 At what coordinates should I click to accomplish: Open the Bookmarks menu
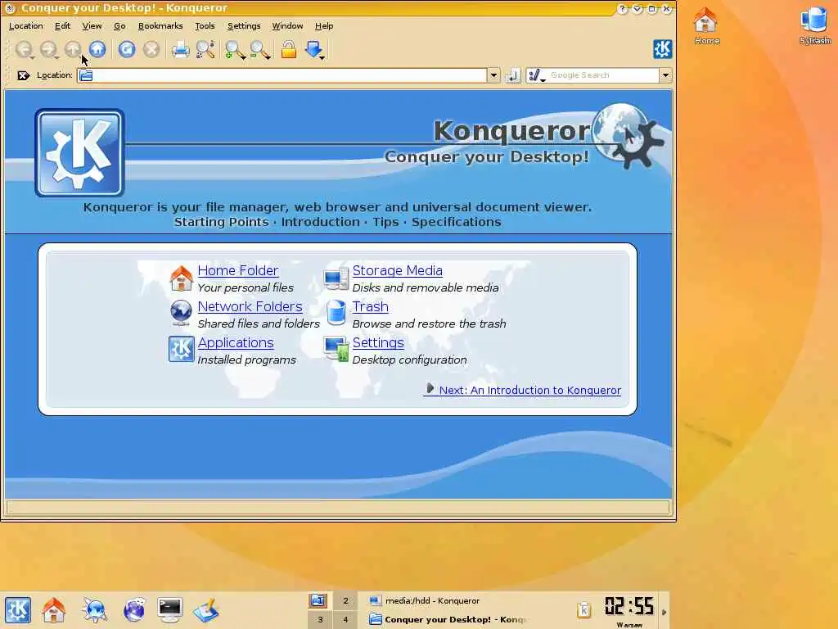click(x=160, y=25)
